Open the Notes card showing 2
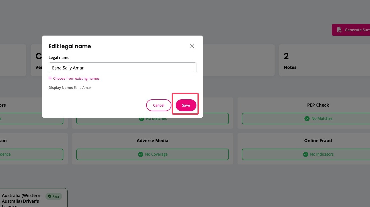The height and width of the screenshot is (207, 370). 324,60
